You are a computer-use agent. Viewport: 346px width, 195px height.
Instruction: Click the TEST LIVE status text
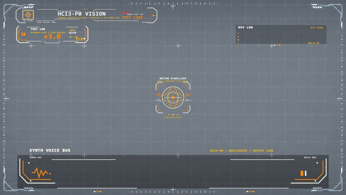132,17
